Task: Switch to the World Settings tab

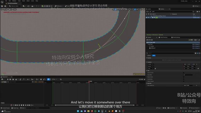Action: point(176,37)
